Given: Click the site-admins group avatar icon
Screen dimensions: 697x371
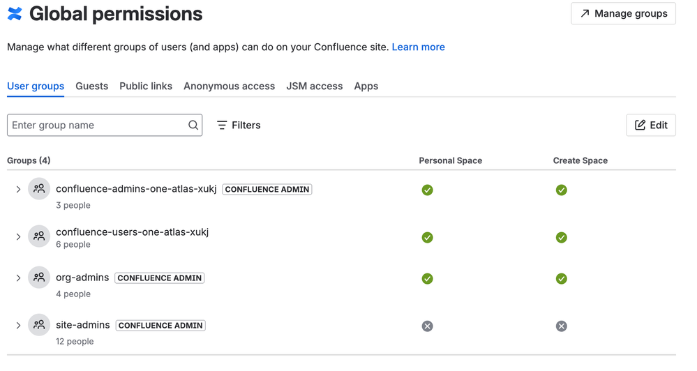Looking at the screenshot, I should coord(39,325).
